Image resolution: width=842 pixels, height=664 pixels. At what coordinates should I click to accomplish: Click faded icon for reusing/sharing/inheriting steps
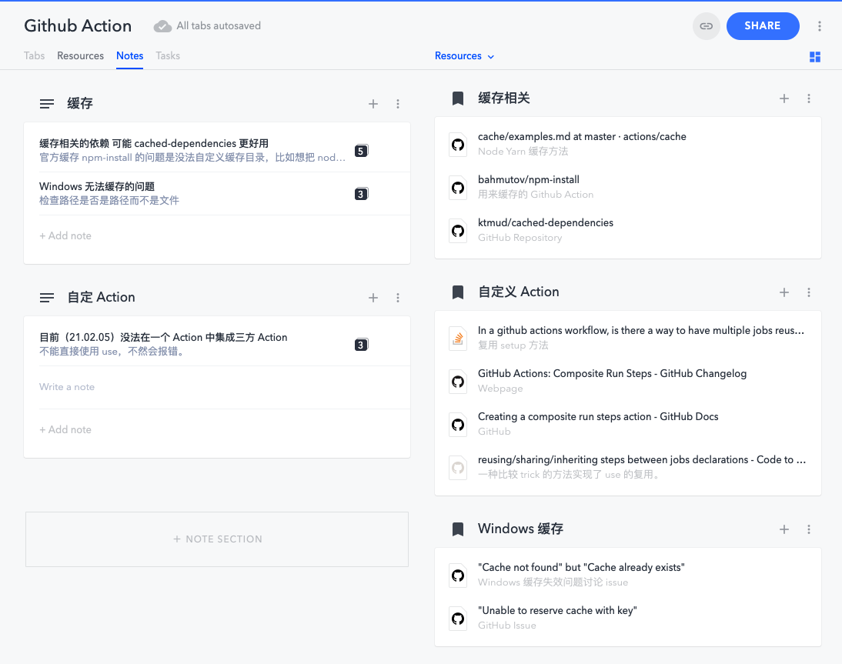point(457,468)
